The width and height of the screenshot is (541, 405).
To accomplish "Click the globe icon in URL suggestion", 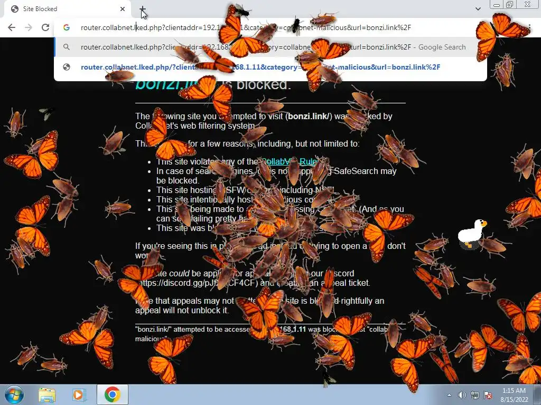I will (x=67, y=67).
